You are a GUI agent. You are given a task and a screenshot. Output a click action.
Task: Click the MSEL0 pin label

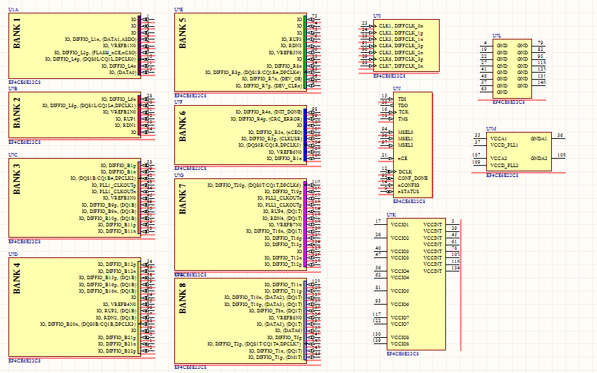point(405,132)
